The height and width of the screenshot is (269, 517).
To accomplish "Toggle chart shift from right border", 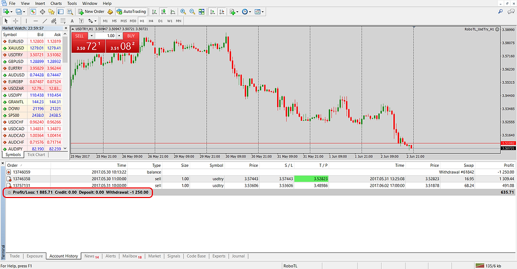I will 222,11.
